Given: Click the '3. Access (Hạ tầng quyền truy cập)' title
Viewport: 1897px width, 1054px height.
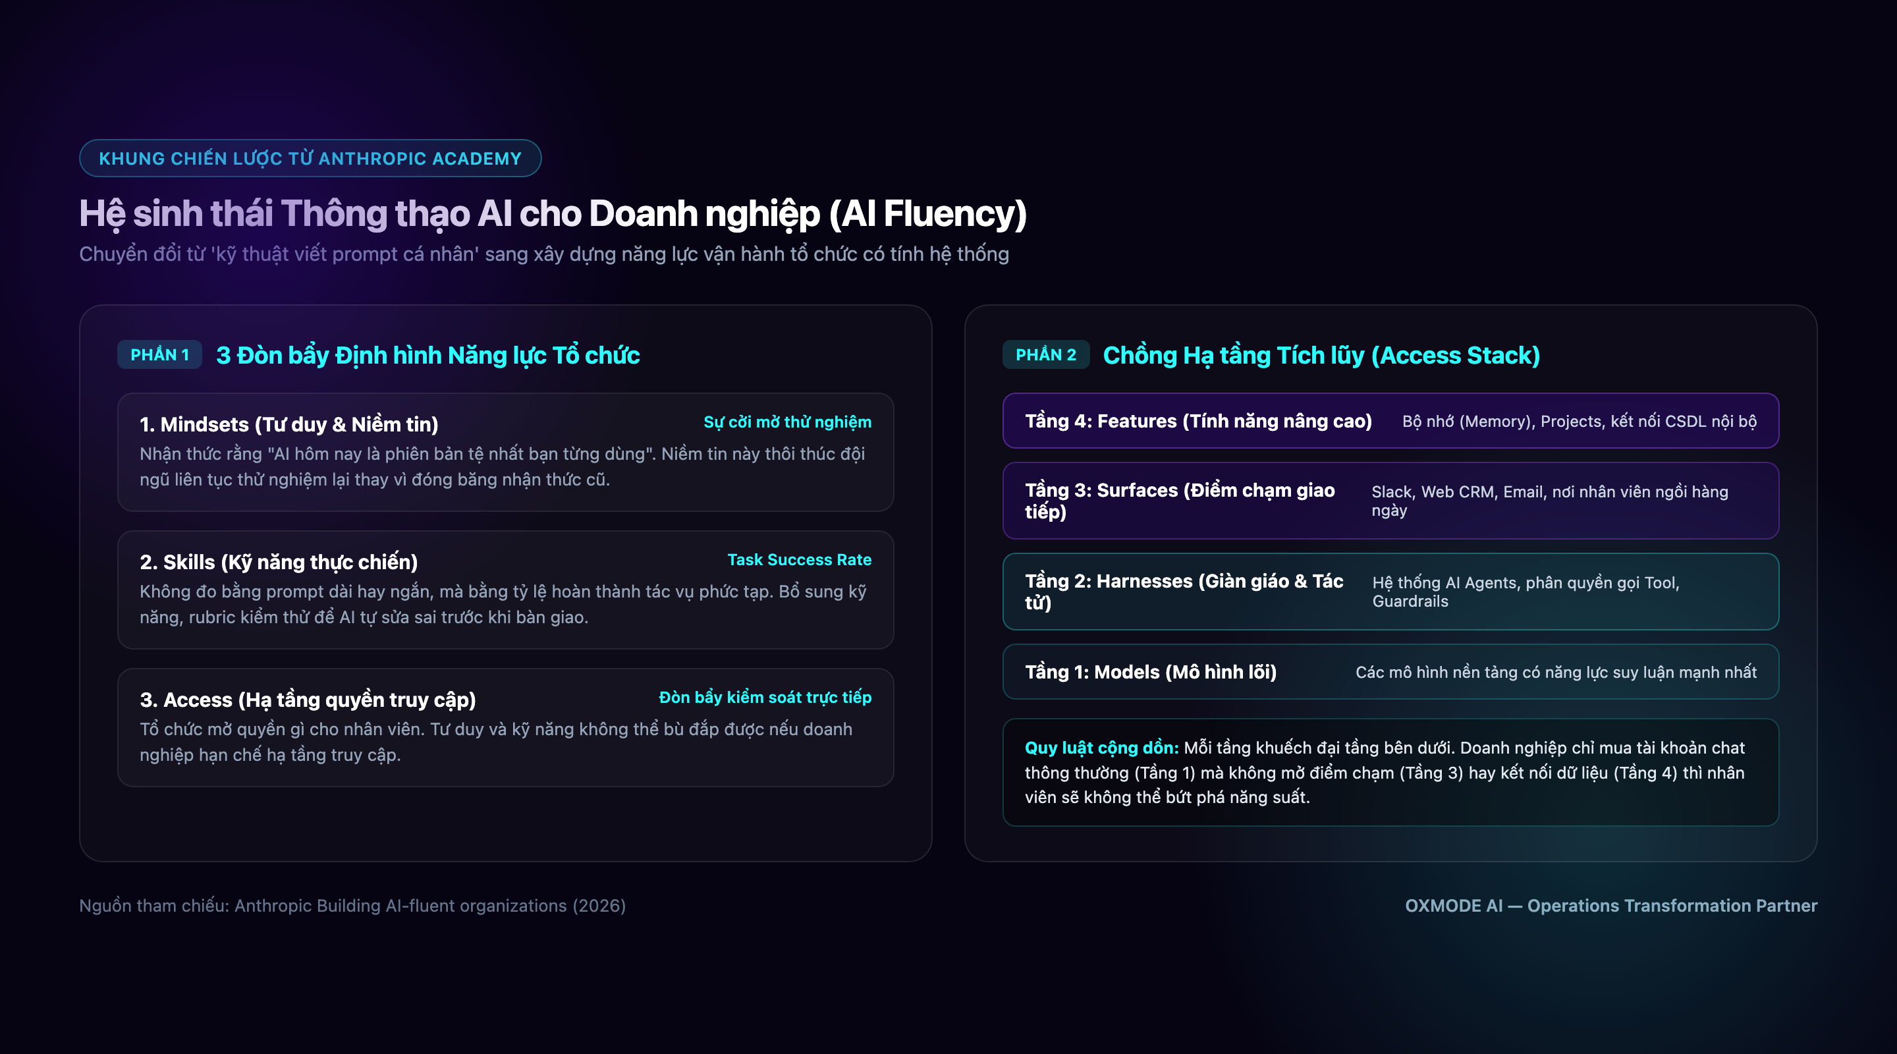Looking at the screenshot, I should click(x=308, y=700).
